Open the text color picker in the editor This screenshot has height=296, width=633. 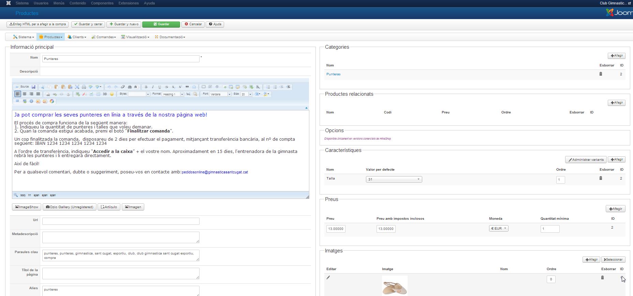click(x=257, y=94)
